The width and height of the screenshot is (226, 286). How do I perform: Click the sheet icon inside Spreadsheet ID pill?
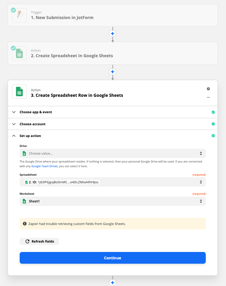click(x=26, y=182)
